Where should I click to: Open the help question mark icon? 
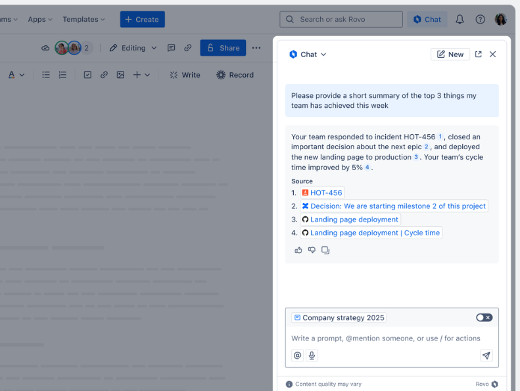(x=481, y=20)
